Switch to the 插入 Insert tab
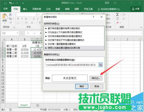 [25, 9]
